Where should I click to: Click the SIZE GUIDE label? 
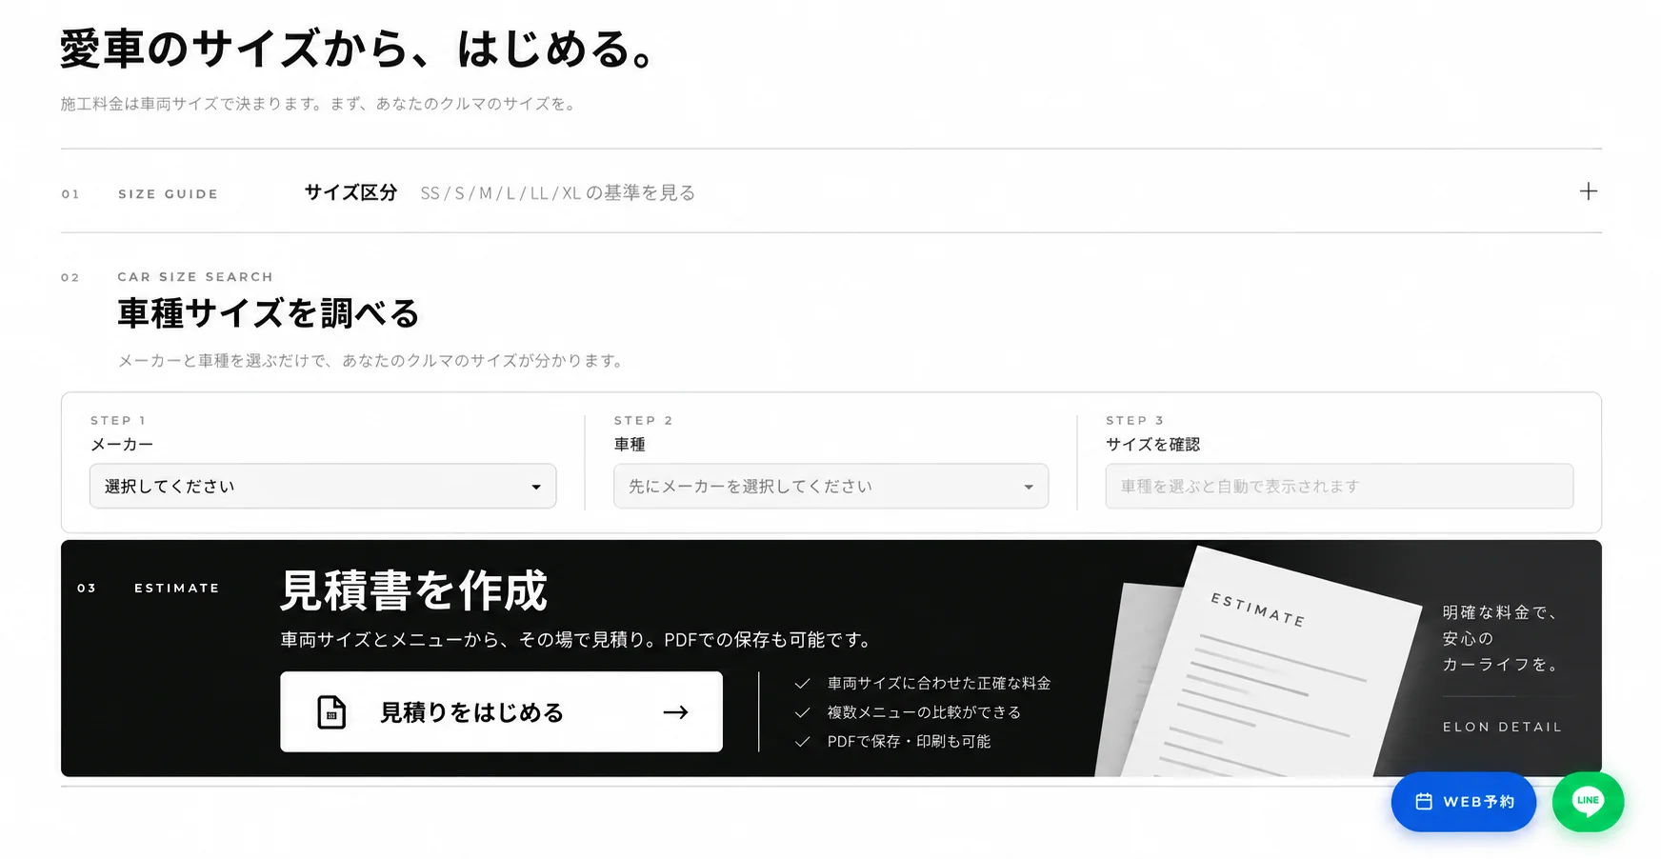pyautogui.click(x=168, y=194)
